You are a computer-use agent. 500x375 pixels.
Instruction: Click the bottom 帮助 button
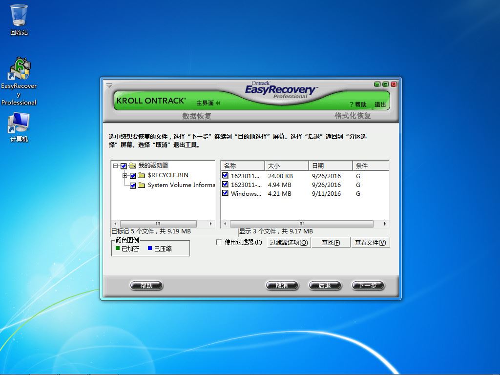pos(146,285)
